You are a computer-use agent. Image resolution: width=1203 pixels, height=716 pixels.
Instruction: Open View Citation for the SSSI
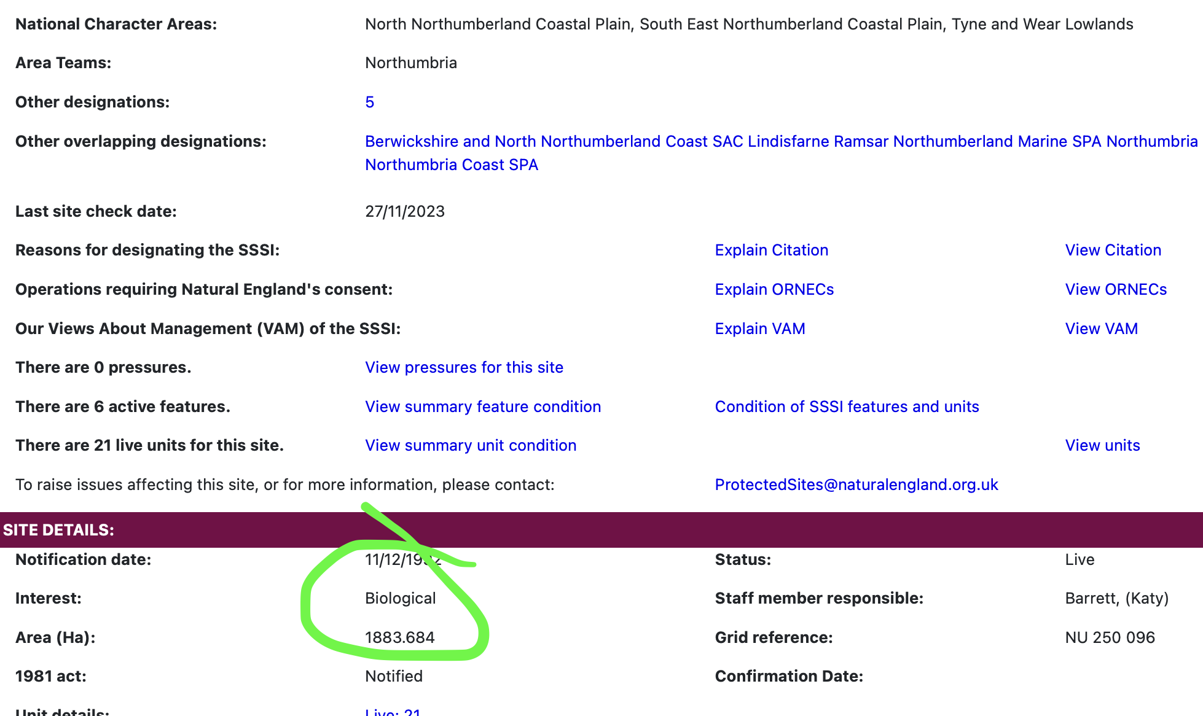(1113, 250)
